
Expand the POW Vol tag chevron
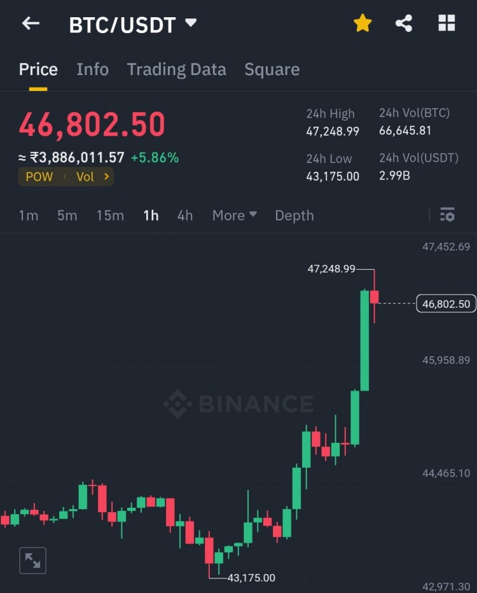[x=106, y=177]
